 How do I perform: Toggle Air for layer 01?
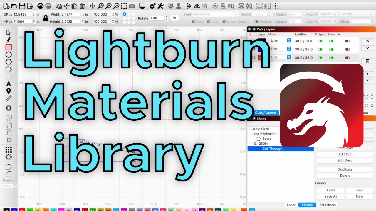(x=348, y=49)
